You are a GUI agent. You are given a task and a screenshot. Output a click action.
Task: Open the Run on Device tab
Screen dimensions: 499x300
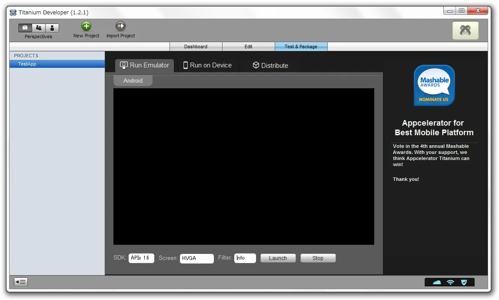click(x=207, y=65)
